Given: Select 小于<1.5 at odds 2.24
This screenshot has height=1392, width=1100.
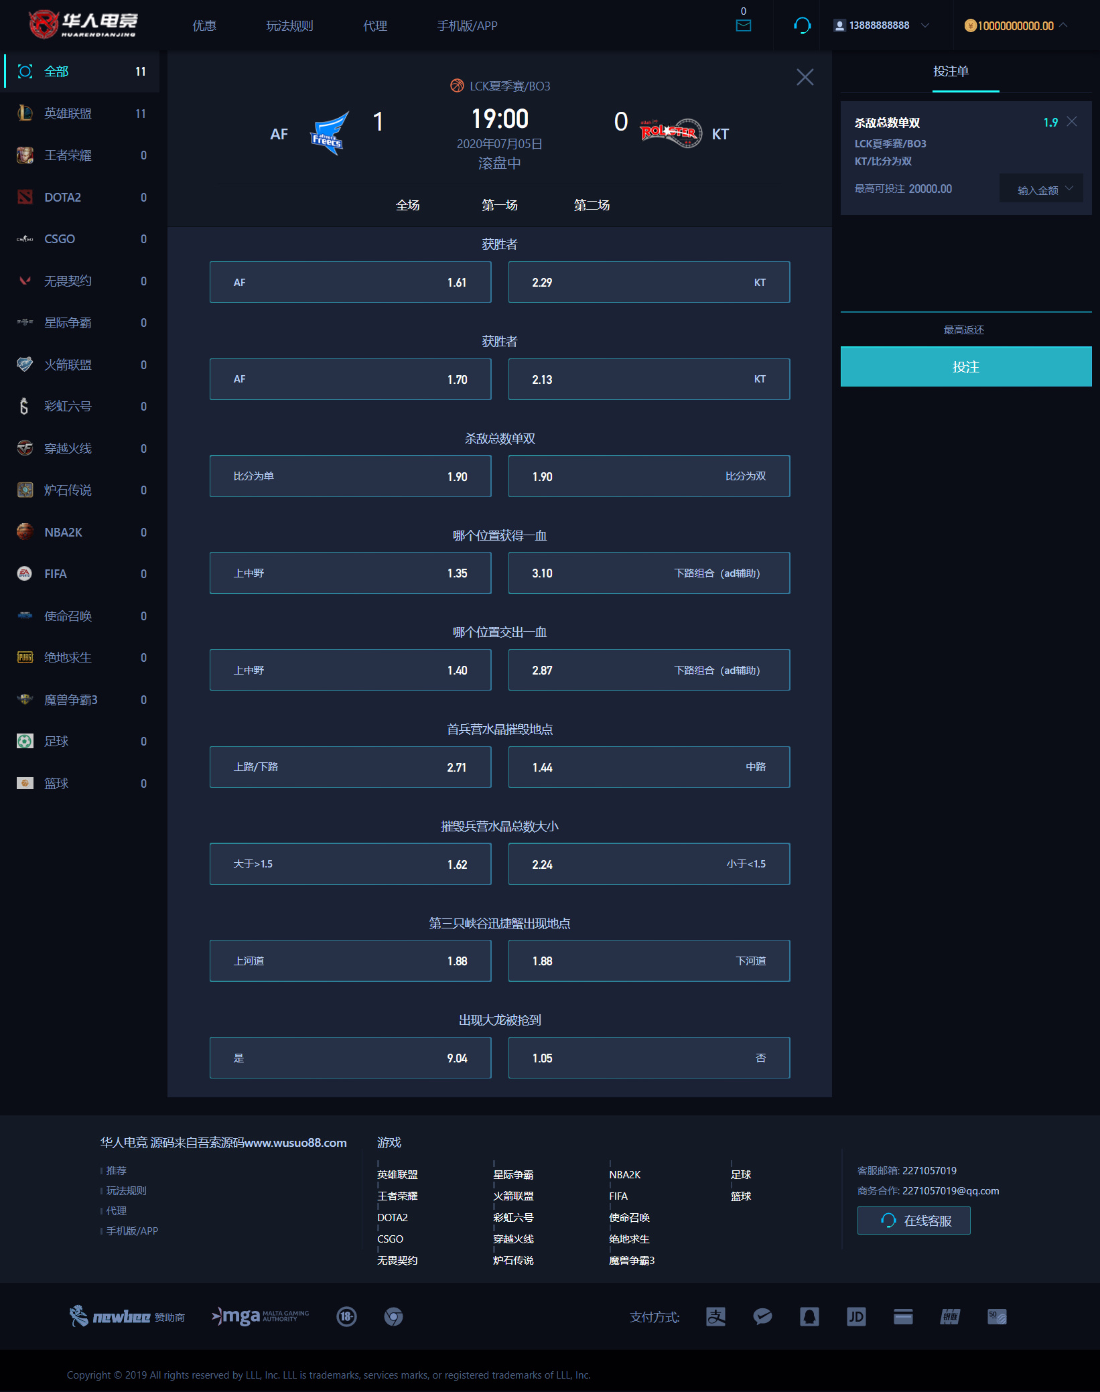Looking at the screenshot, I should click(x=649, y=864).
